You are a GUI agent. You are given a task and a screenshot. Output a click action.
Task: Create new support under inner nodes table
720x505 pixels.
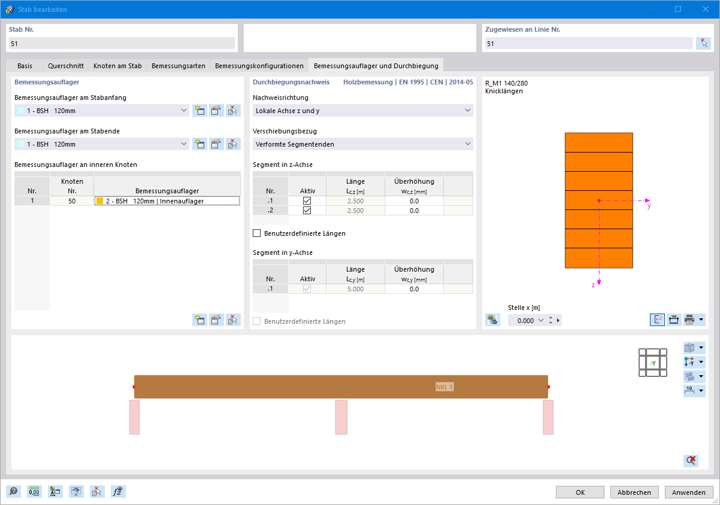pyautogui.click(x=199, y=320)
